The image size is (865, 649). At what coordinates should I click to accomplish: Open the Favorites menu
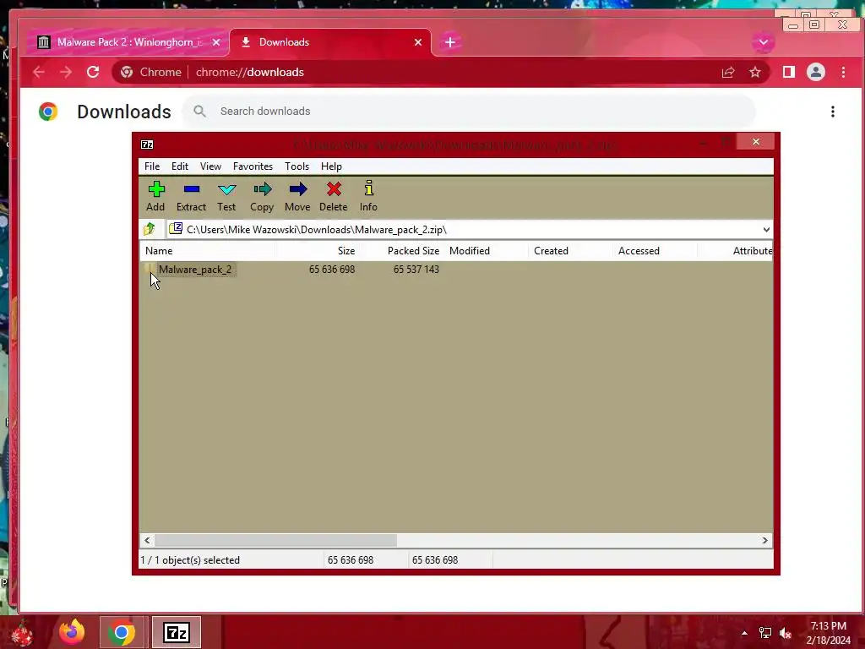tap(253, 166)
